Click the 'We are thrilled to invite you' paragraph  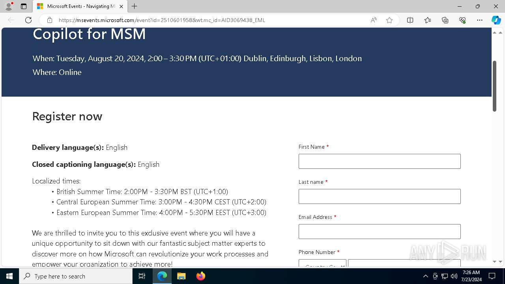coord(150,248)
